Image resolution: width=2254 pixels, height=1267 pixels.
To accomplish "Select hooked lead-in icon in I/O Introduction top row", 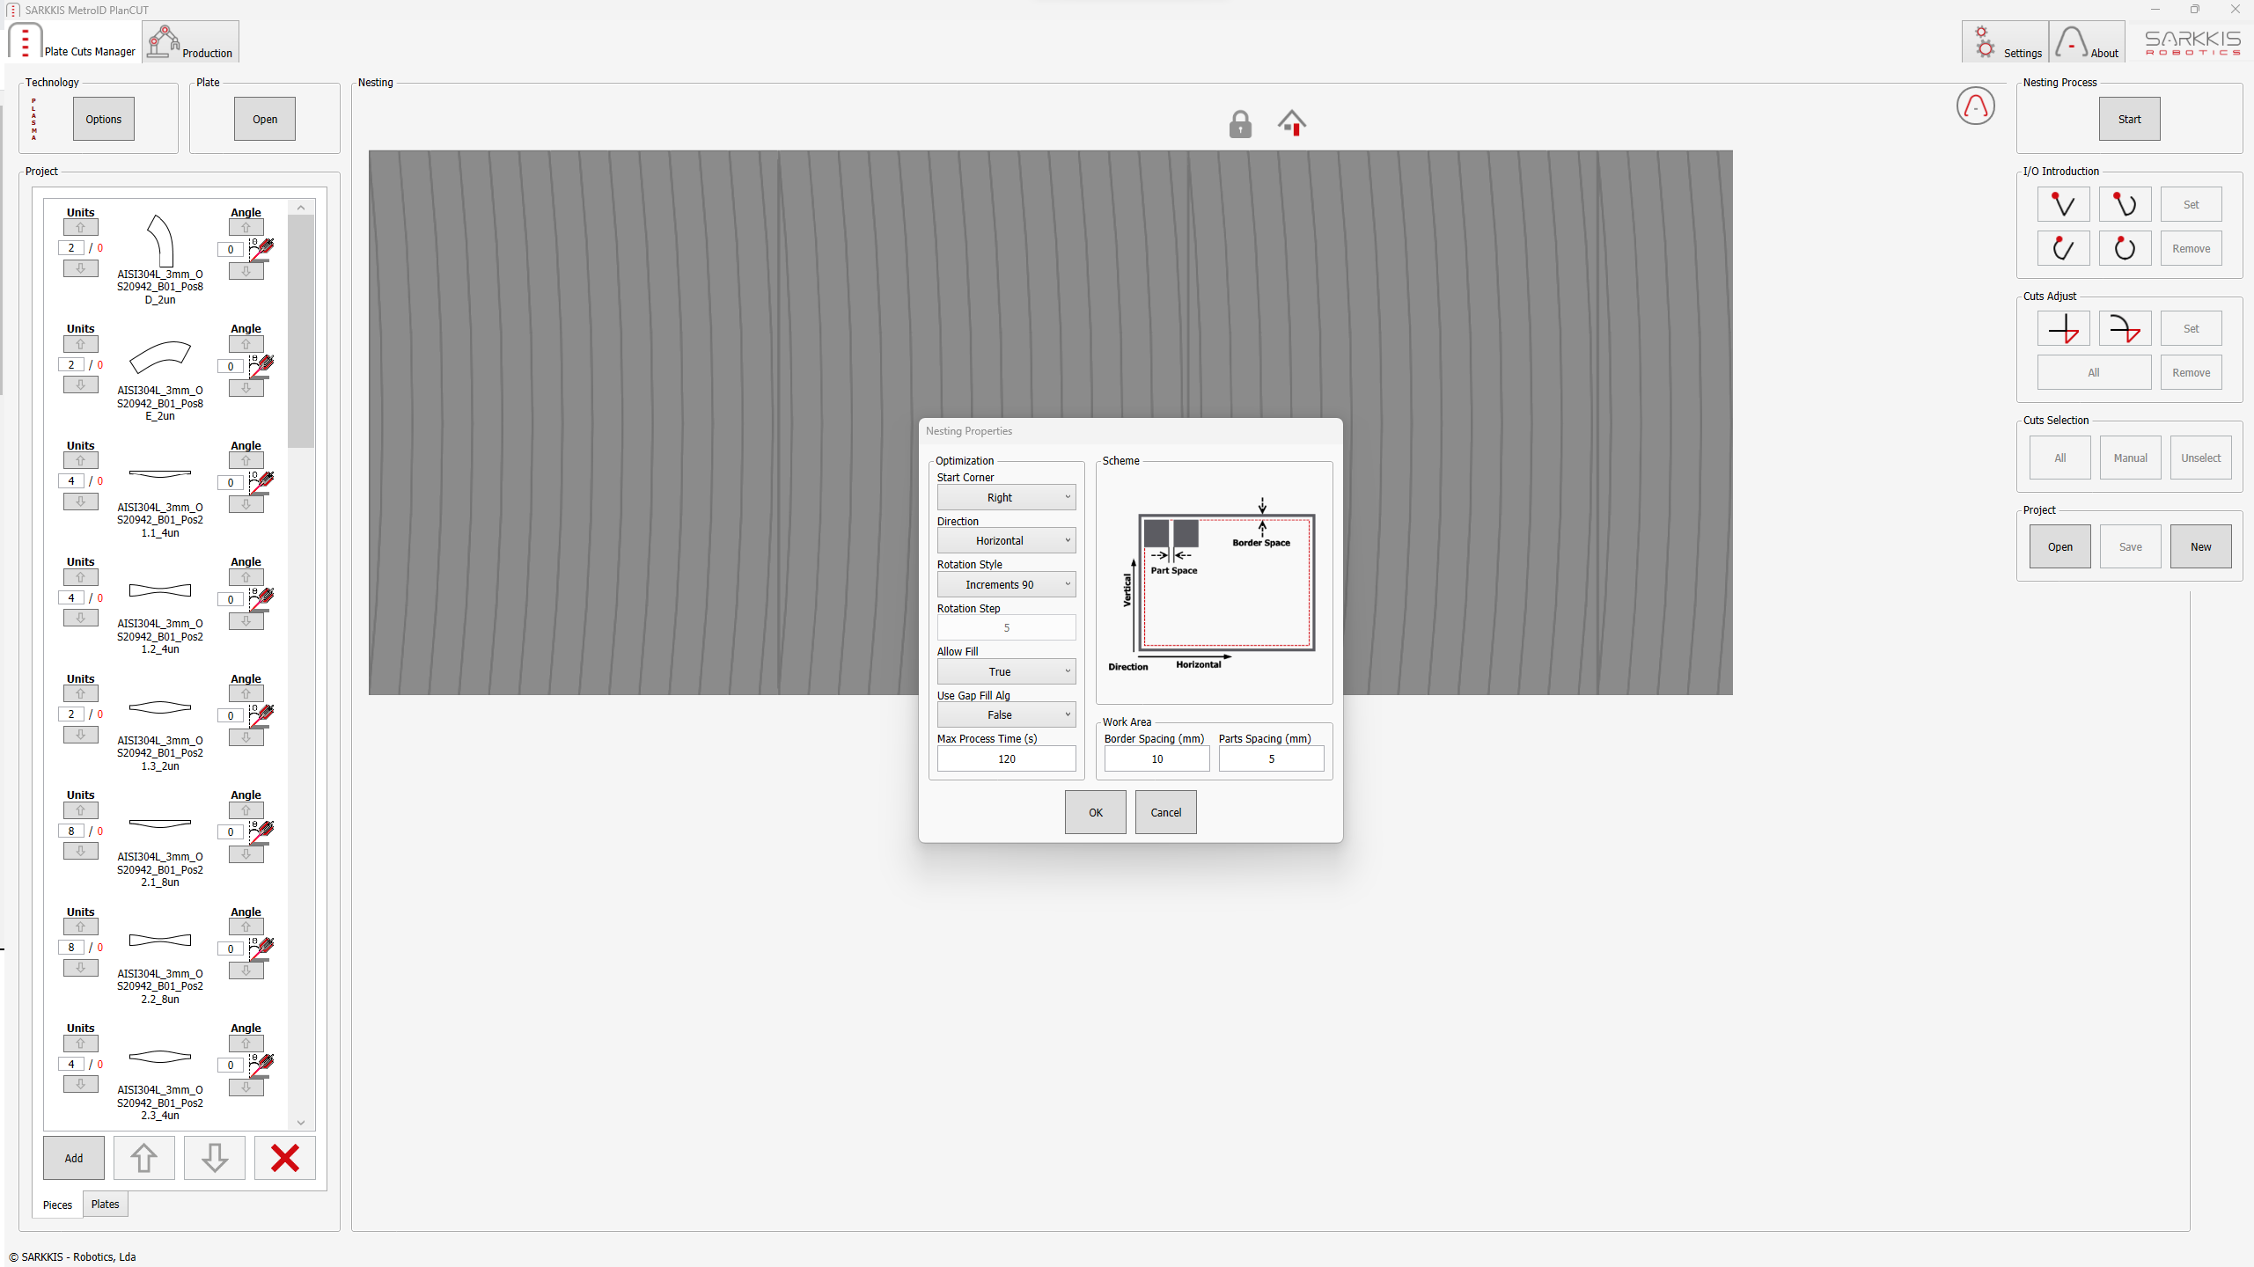I will [2125, 204].
